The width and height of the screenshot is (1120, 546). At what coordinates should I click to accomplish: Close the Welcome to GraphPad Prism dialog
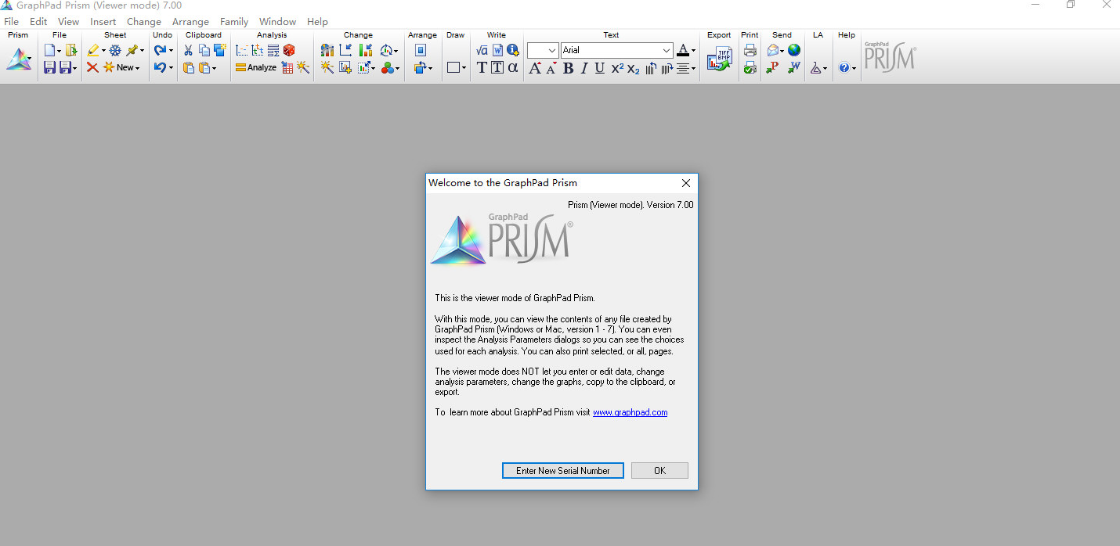tap(686, 183)
